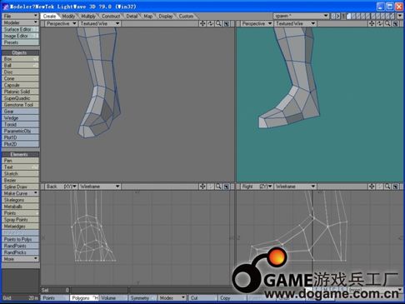
Task: Click the move icon of the top-right teal viewport
Action: coord(372,23)
